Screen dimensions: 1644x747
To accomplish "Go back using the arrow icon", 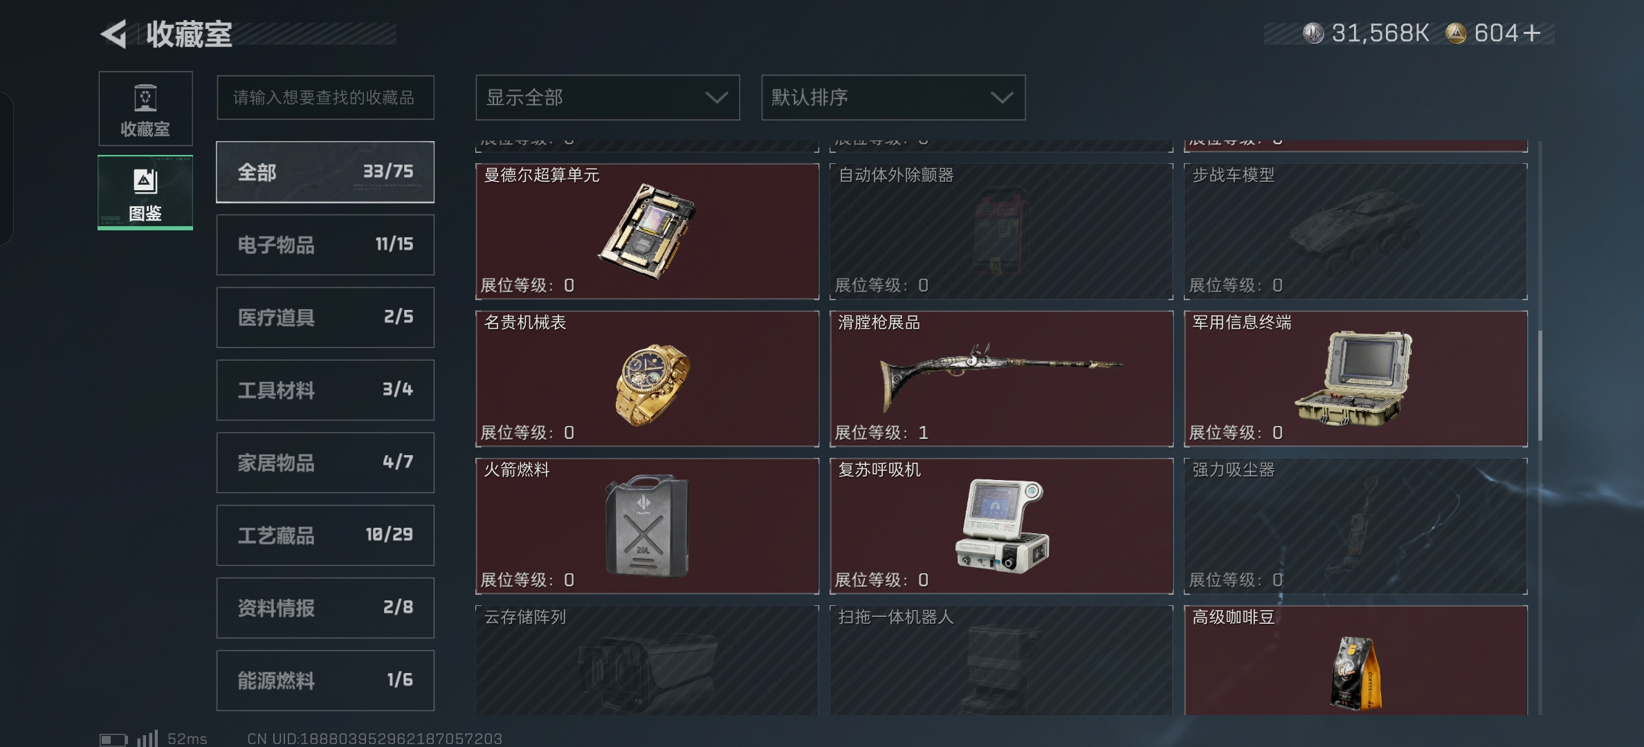I will coord(114,34).
